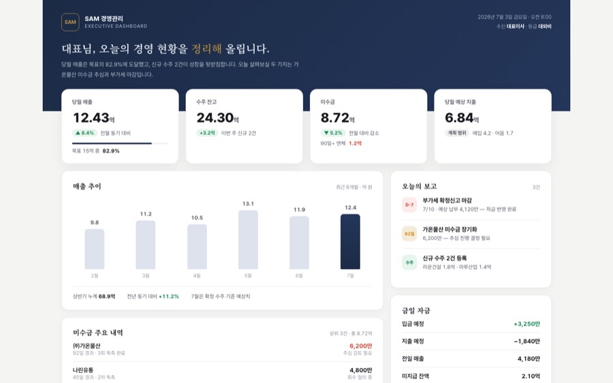
Task: Click the 목표 15억 중 82.9% text
Action: pos(96,151)
